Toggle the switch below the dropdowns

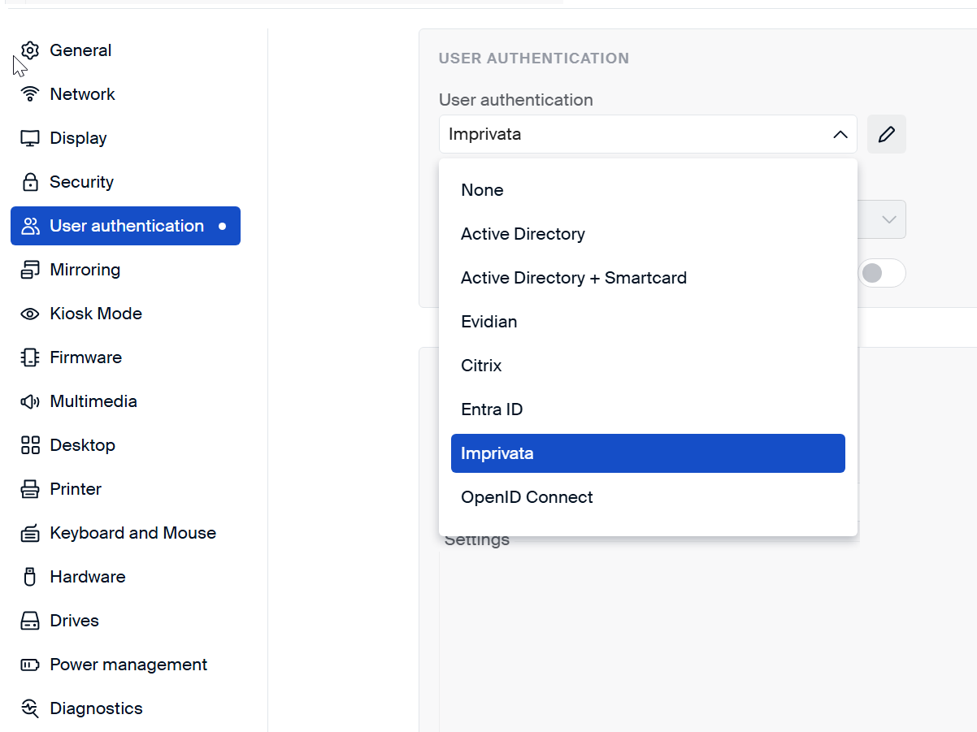click(x=882, y=273)
